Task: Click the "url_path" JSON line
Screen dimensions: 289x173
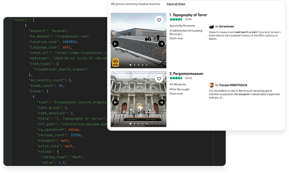Action: 72,124
